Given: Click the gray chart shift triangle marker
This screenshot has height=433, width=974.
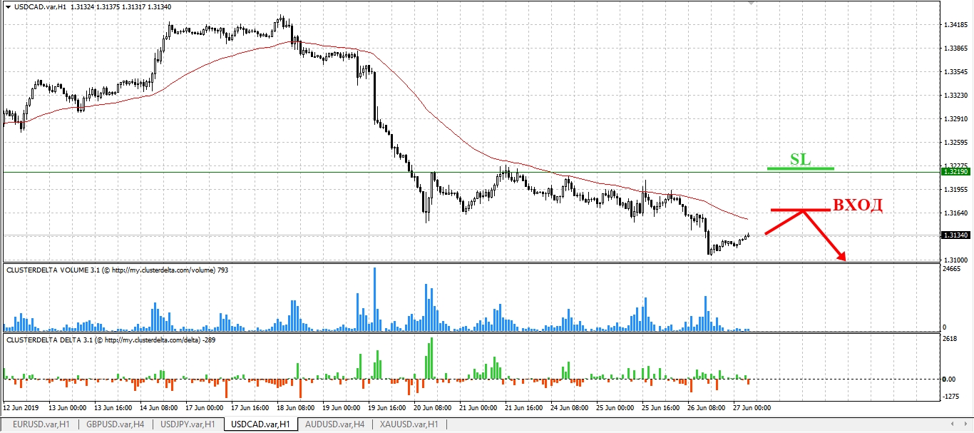Looking at the screenshot, I should (750, 4).
